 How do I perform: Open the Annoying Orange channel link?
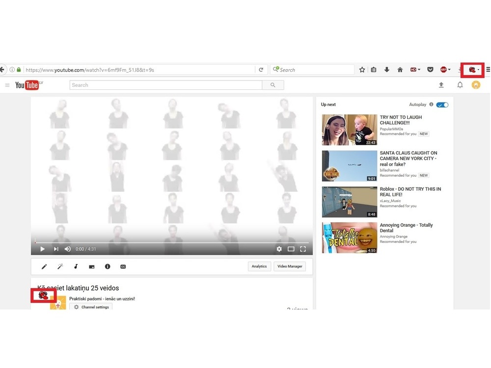394,237
